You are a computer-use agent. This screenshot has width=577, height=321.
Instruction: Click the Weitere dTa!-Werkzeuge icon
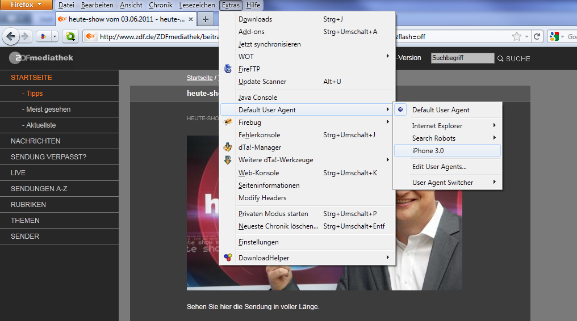tap(228, 160)
